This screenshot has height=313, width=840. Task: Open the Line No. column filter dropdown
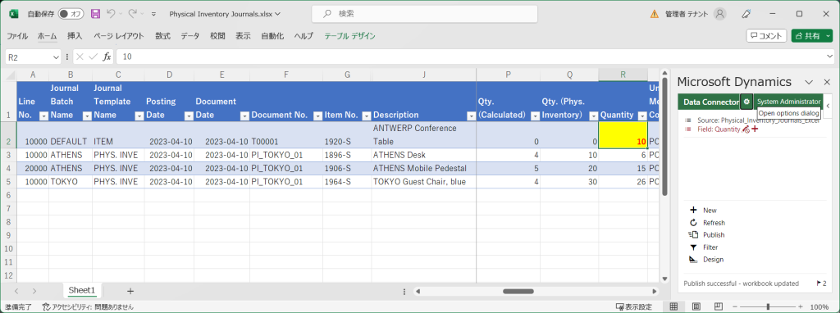[x=44, y=116]
